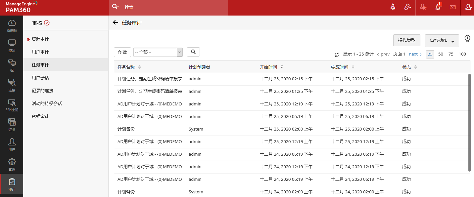Set page size to 50 rows

[441, 54]
